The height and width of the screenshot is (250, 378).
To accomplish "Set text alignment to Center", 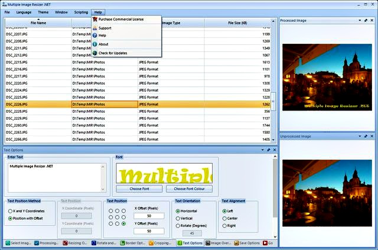I will 224,218.
